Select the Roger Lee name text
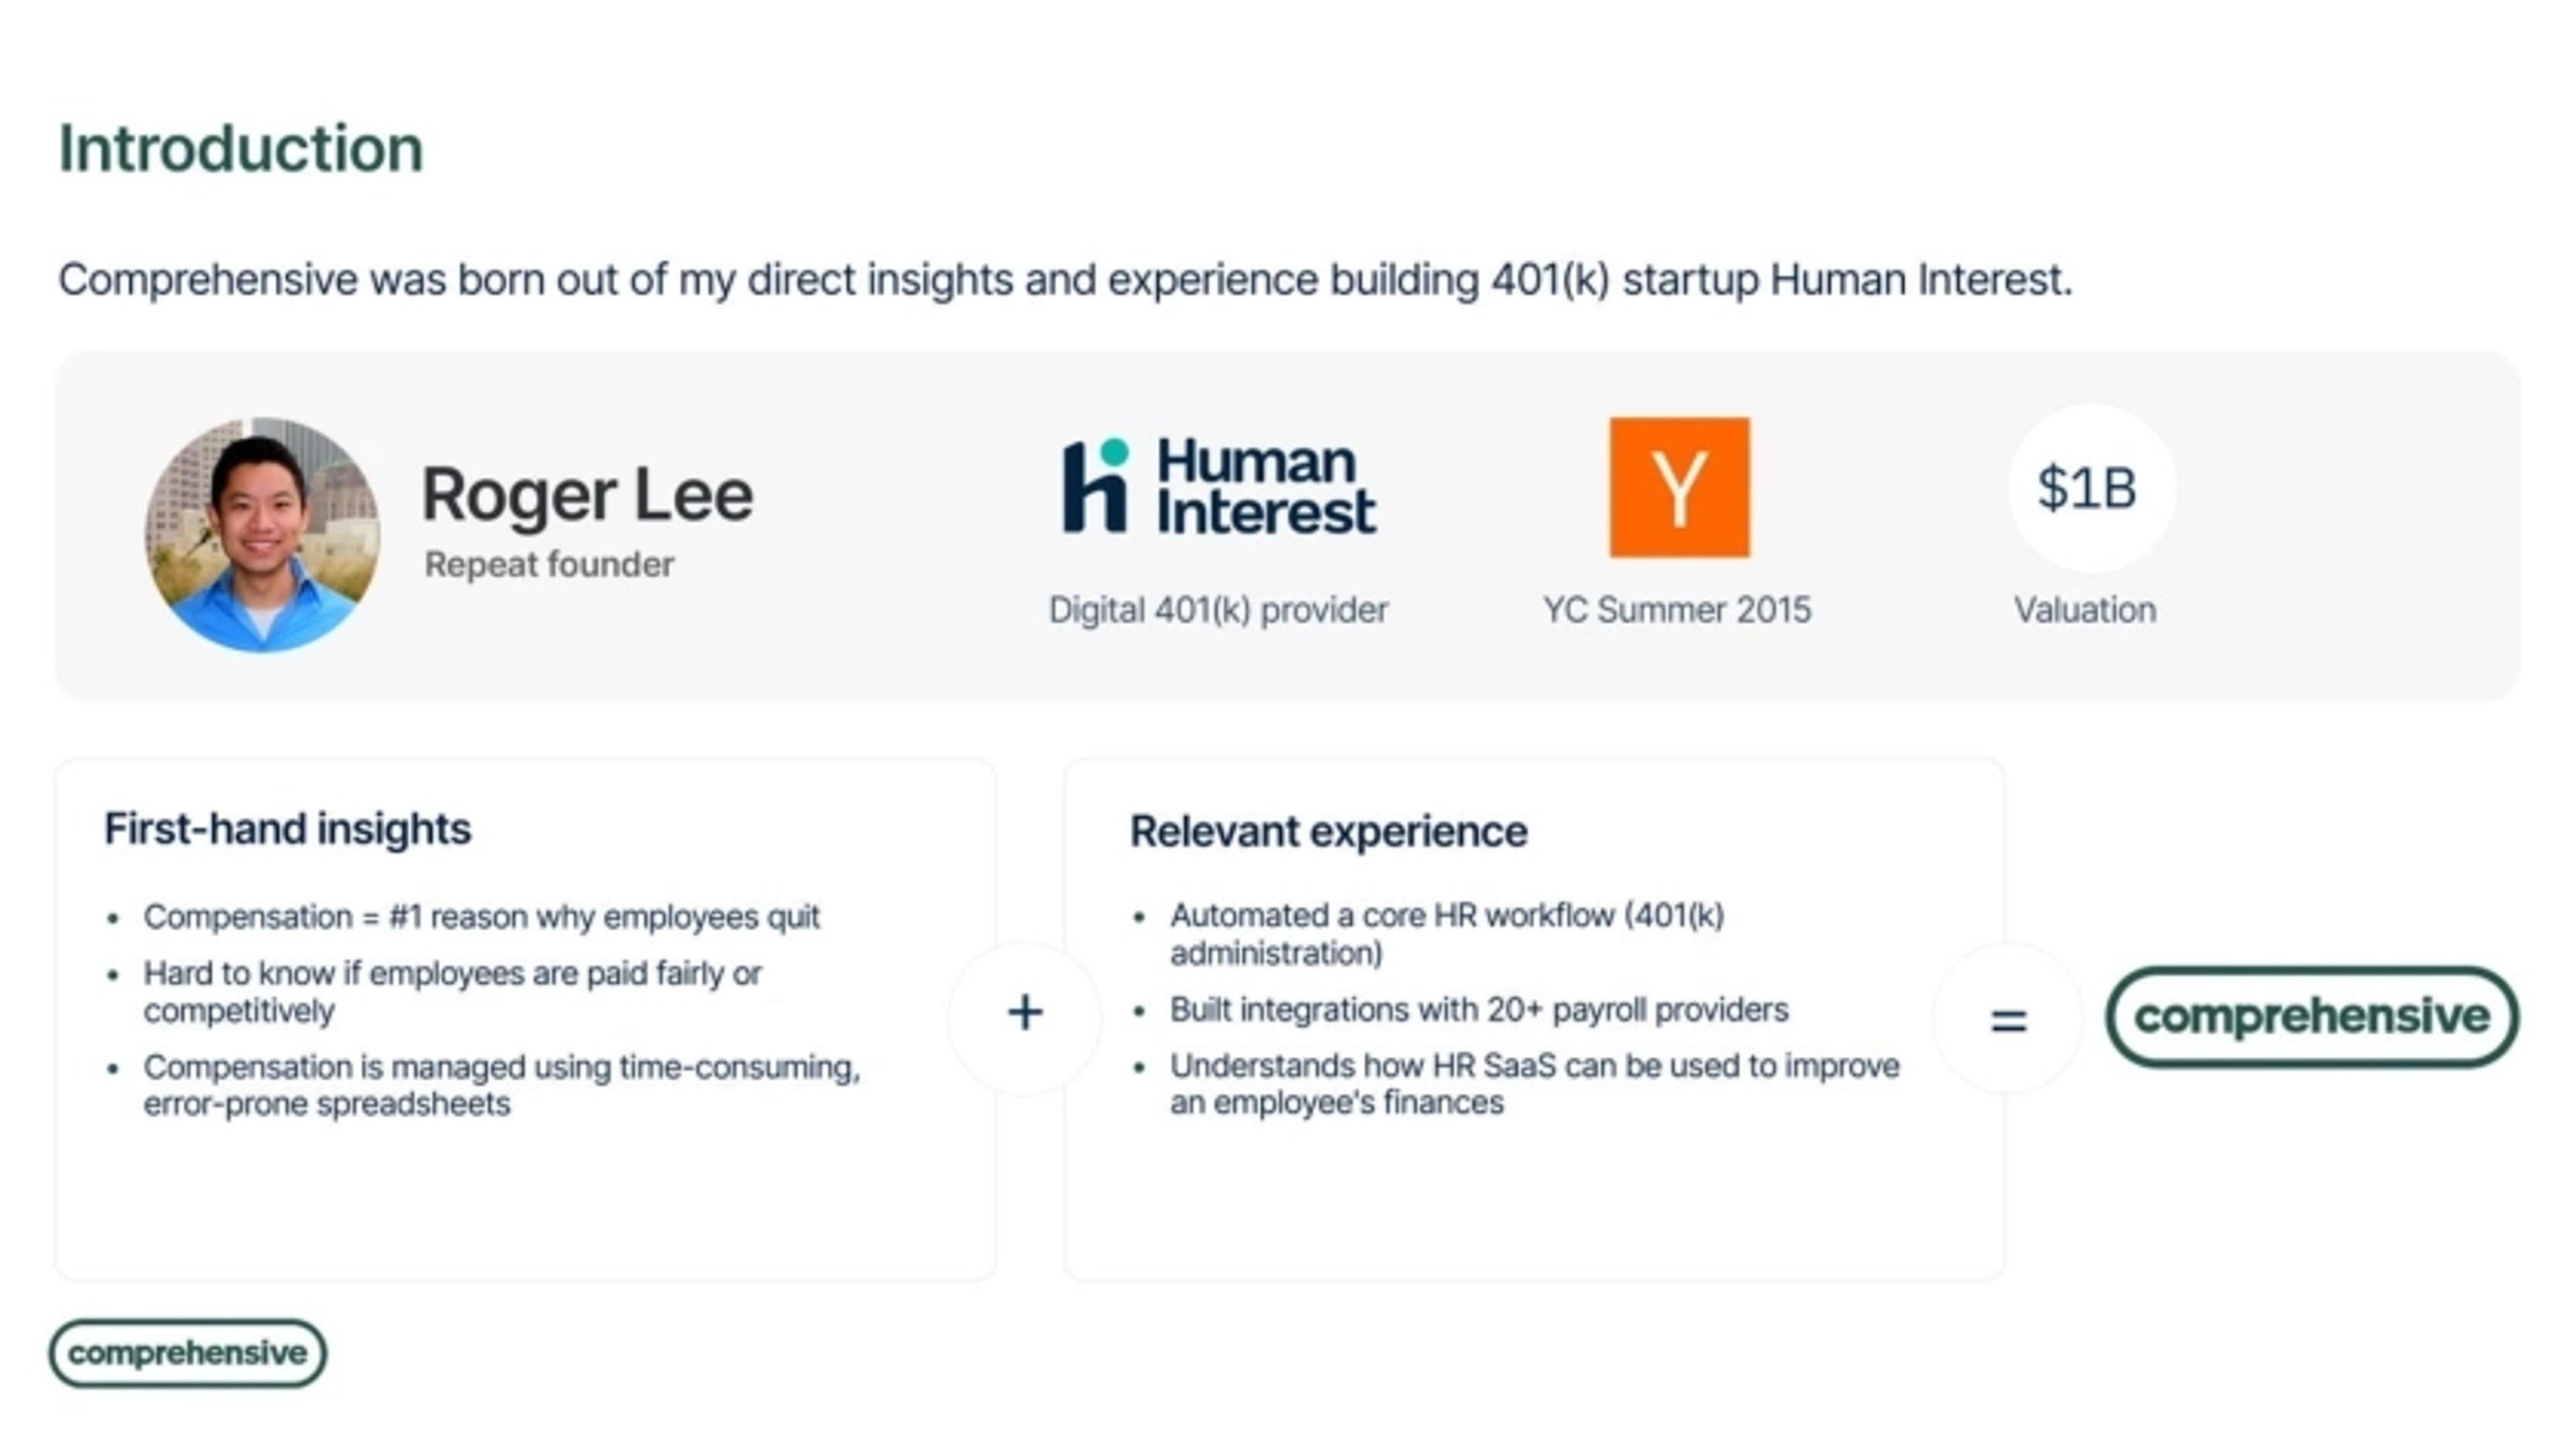The image size is (2576, 1450). coord(587,495)
